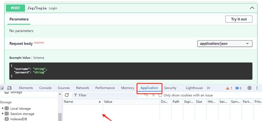Click the POST method badge
This screenshot has height=121, width=262.
15,8
